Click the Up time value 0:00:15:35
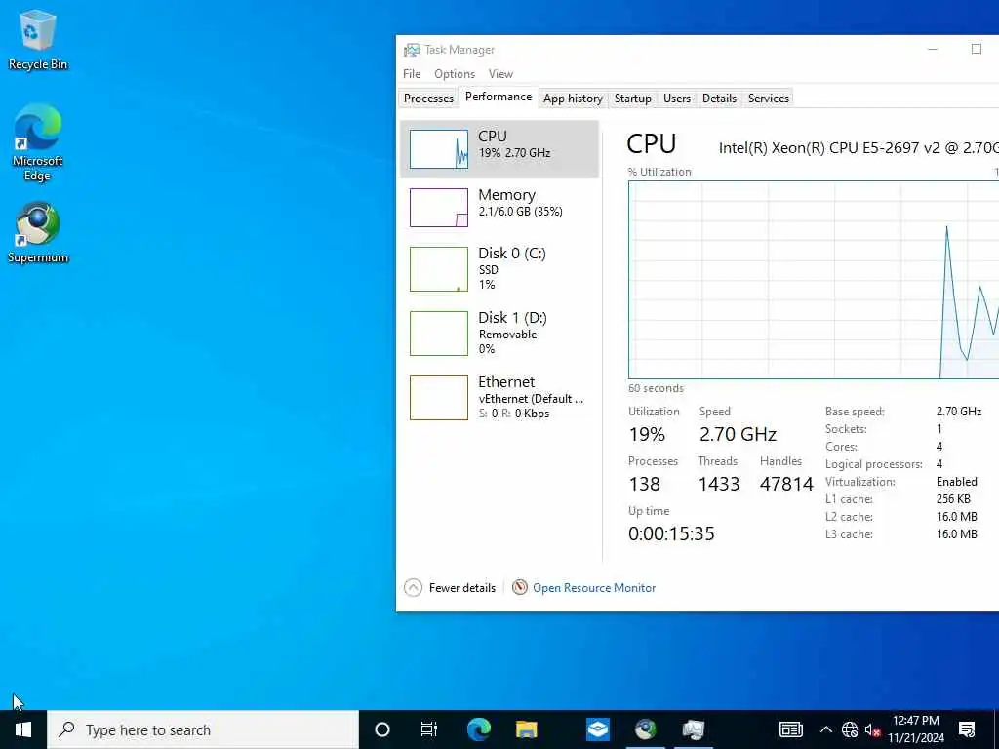 pos(671,533)
